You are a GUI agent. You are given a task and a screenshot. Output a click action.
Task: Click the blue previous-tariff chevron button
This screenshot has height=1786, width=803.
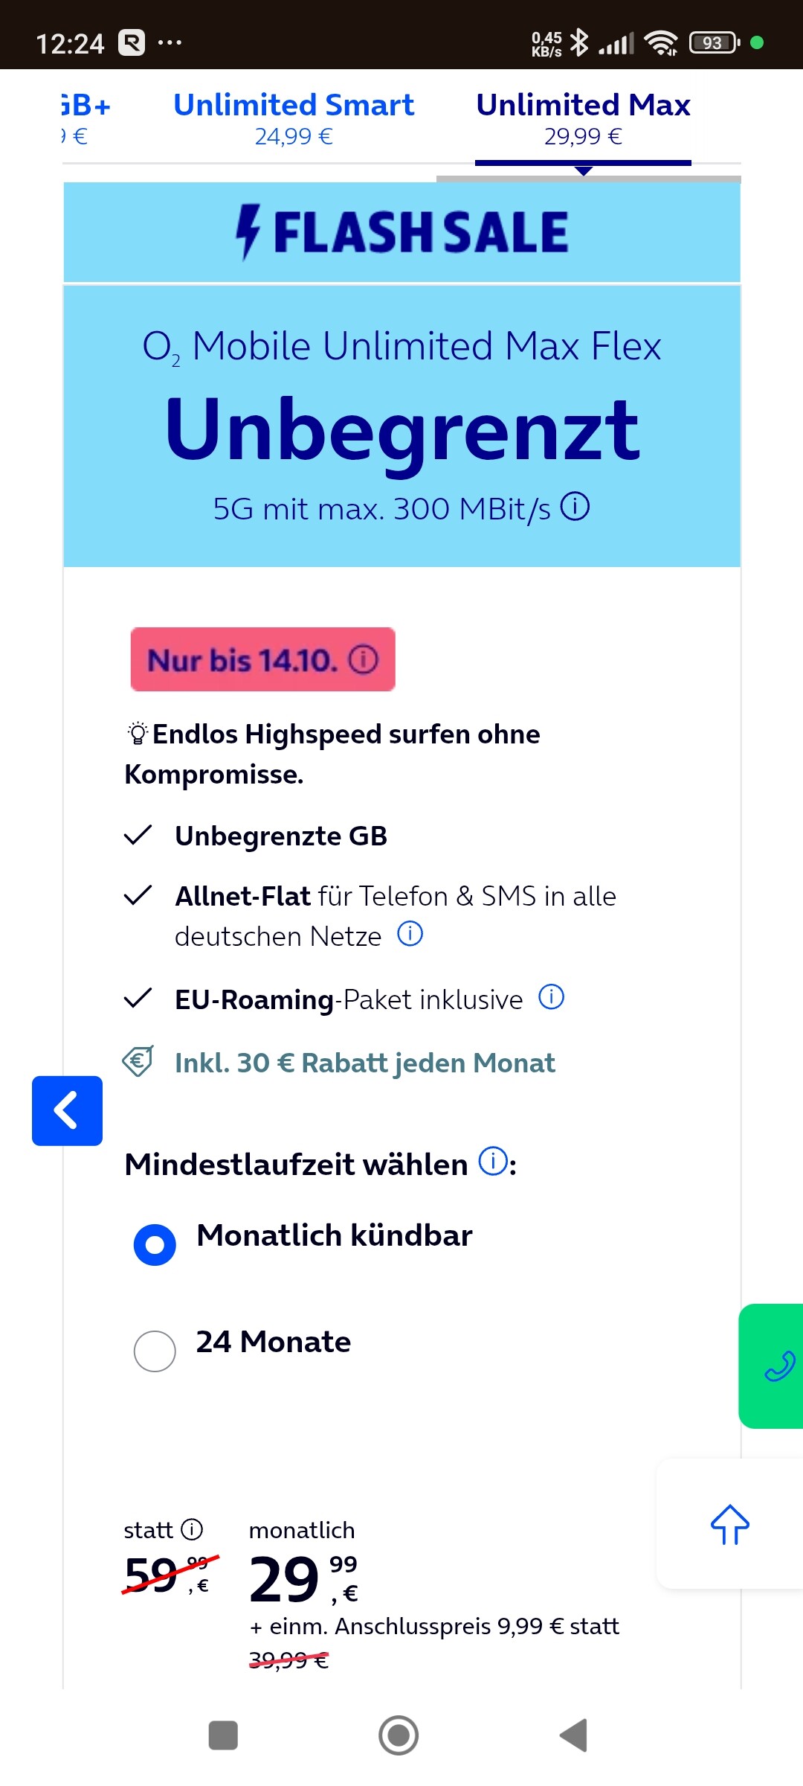67,1110
